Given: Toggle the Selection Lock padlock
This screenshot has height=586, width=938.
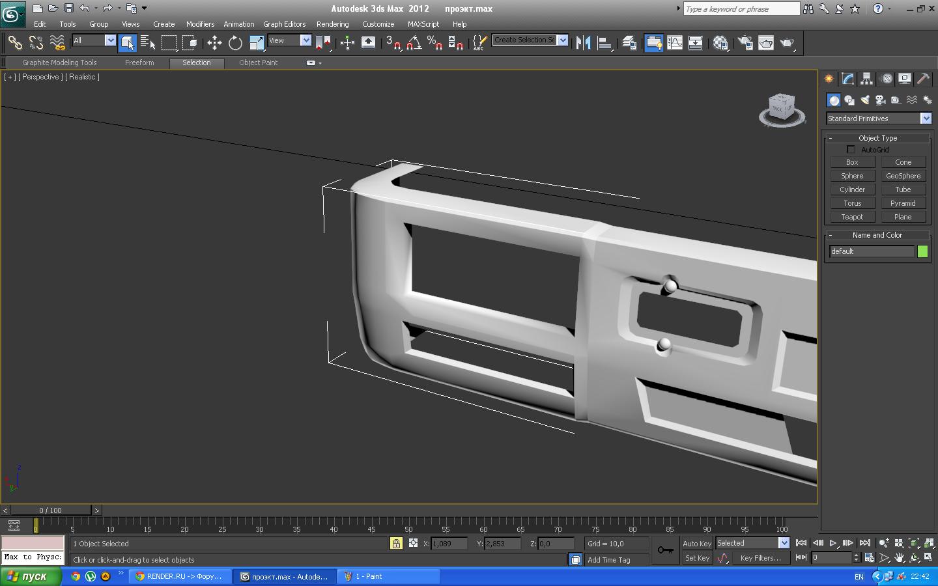Looking at the screenshot, I should coord(396,543).
